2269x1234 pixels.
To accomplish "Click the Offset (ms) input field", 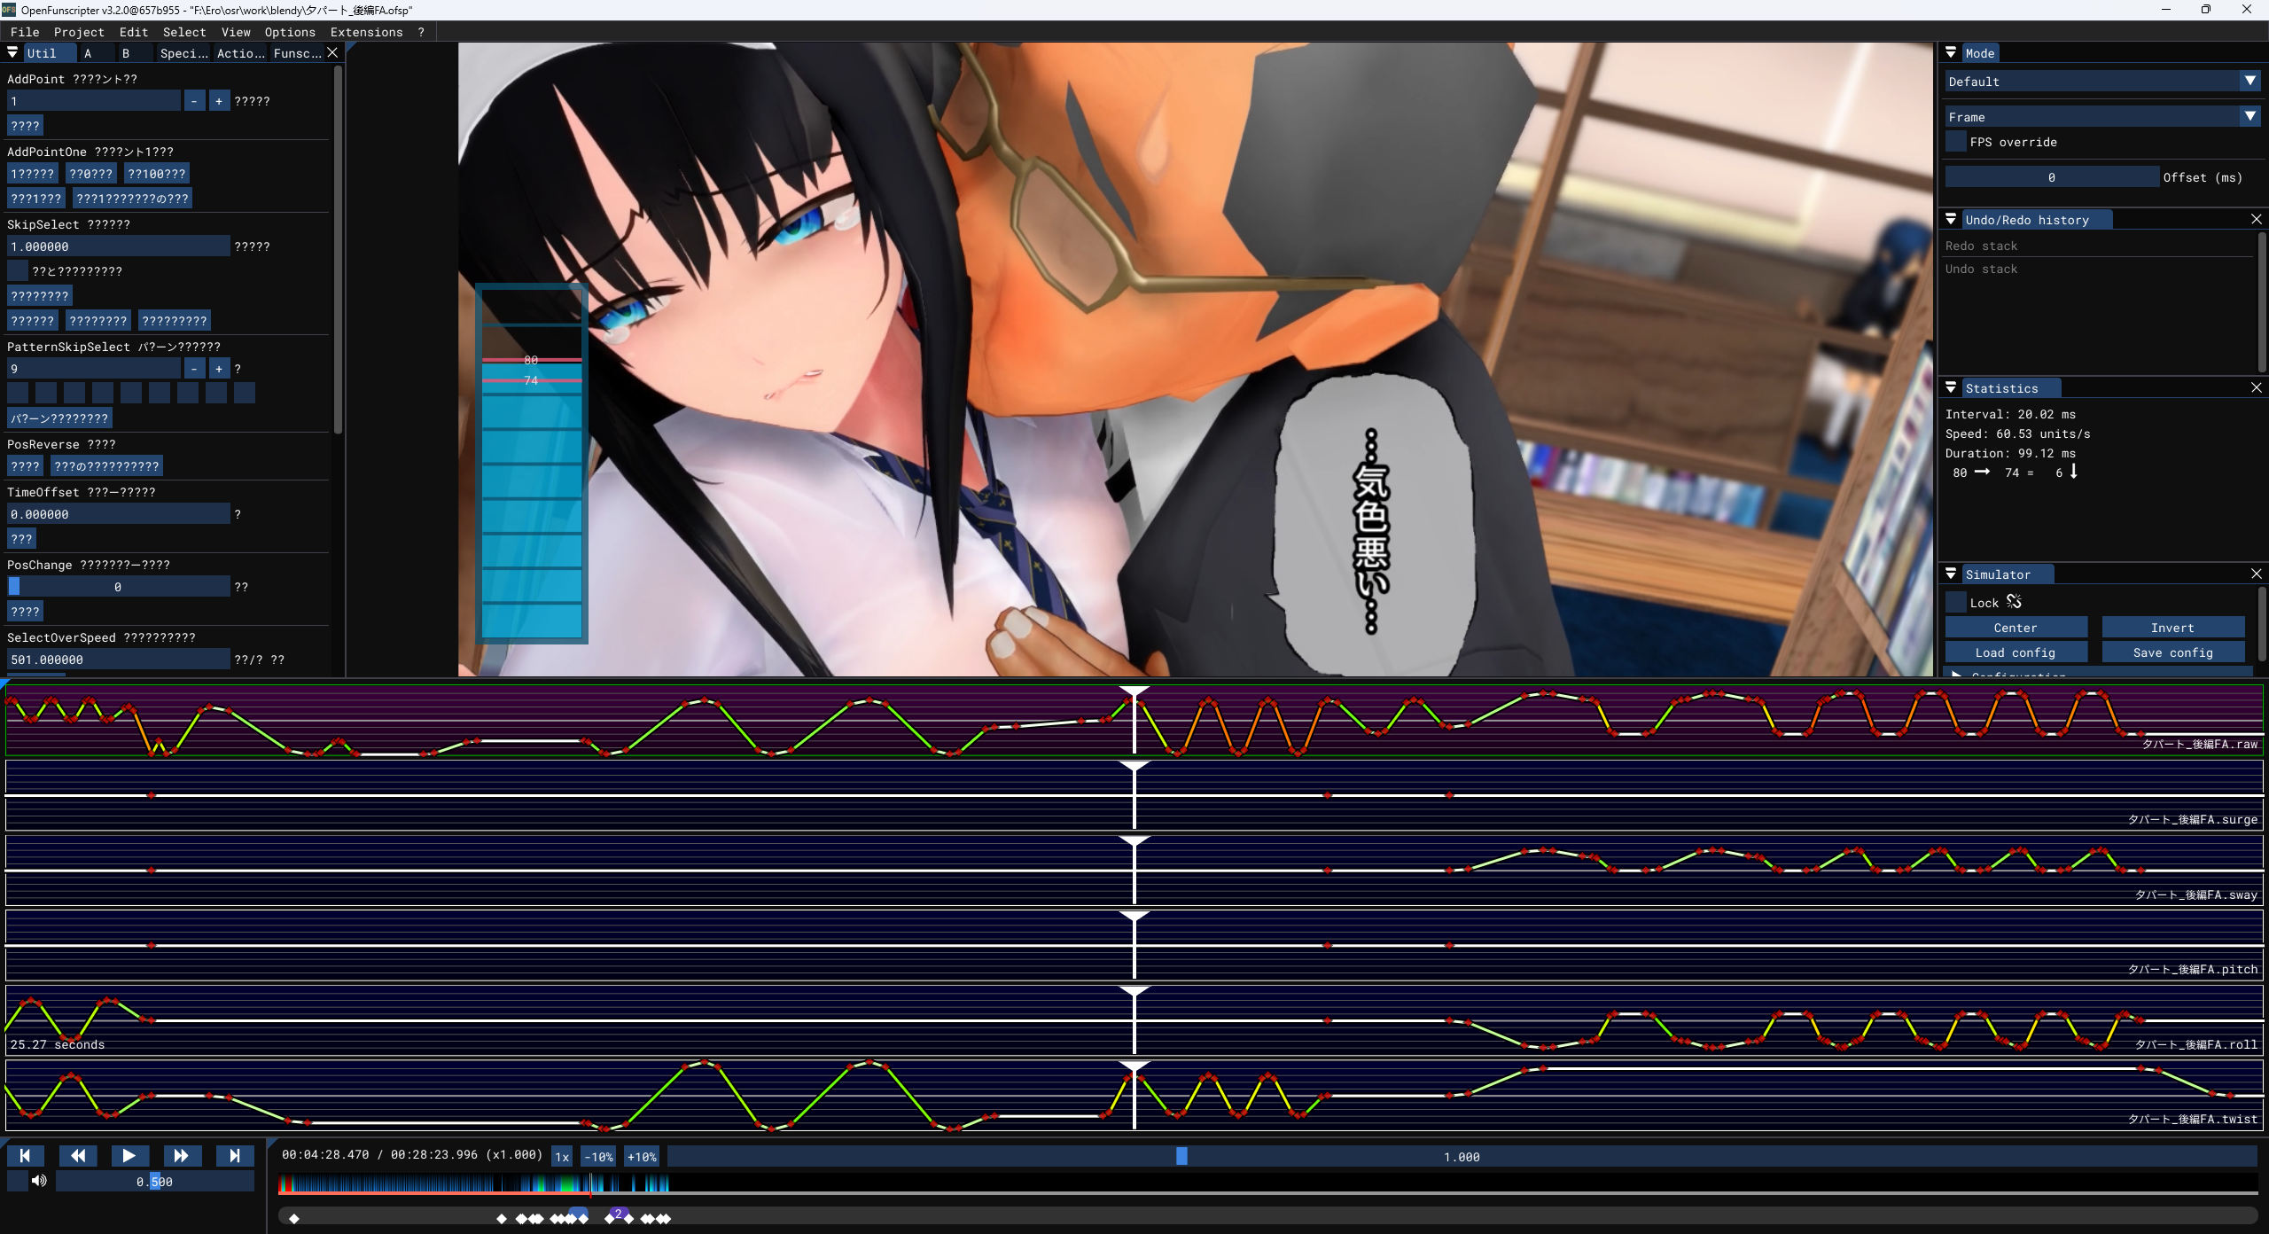I will (x=2052, y=177).
